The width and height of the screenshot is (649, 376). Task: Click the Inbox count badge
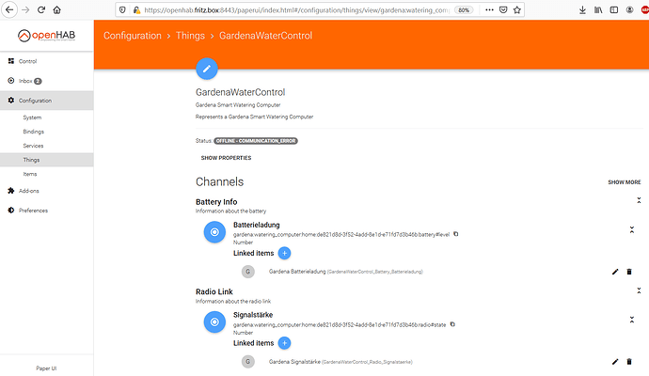(x=38, y=81)
